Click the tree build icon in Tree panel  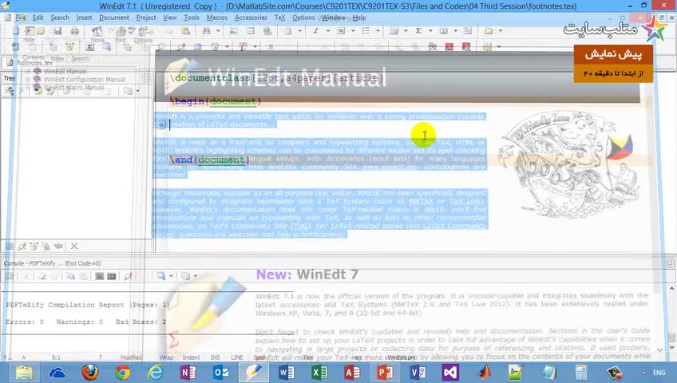pyautogui.click(x=9, y=91)
